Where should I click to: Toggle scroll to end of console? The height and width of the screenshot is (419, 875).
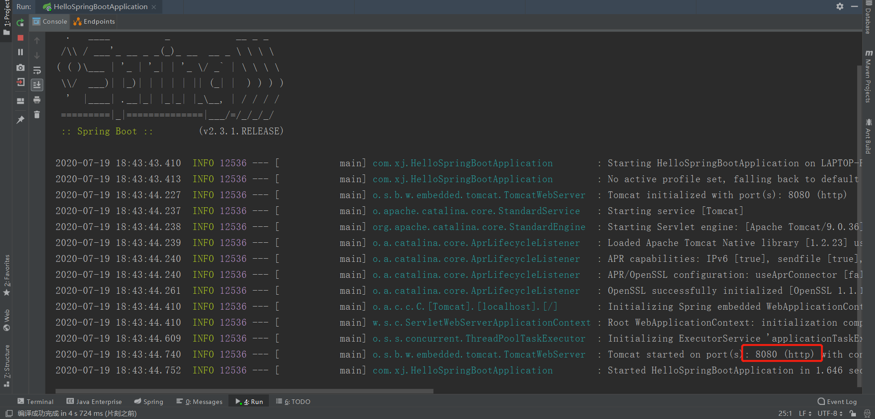click(x=37, y=85)
